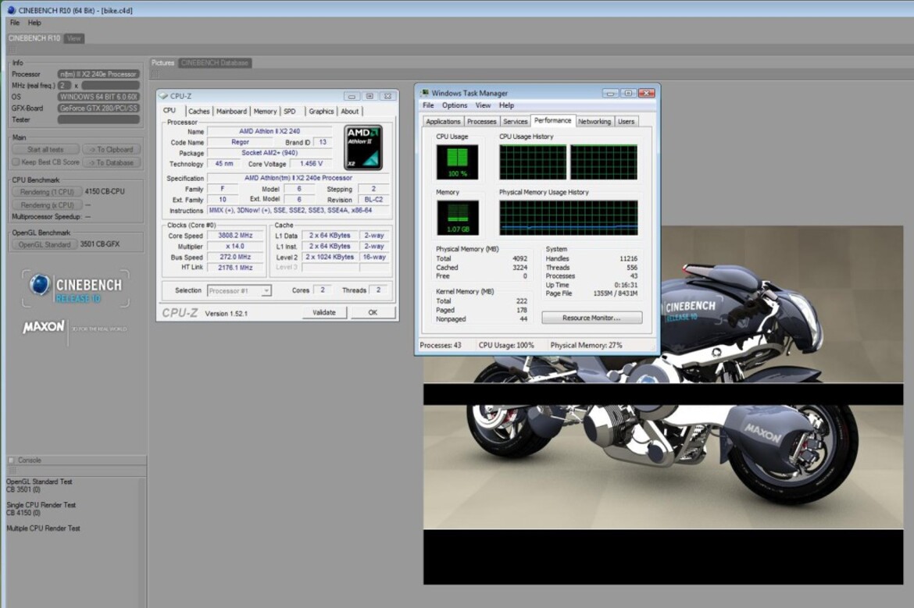Click the Processor info field in CINEBENCH
The height and width of the screenshot is (608, 914).
tap(98, 74)
